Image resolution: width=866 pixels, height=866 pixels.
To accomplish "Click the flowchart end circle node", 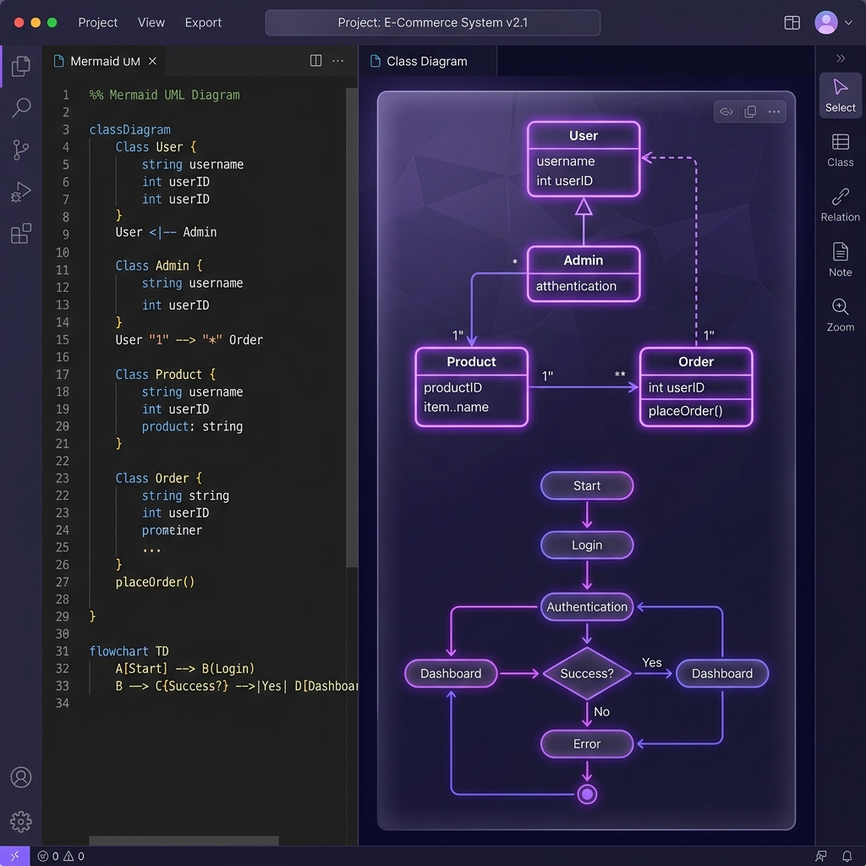I will (x=587, y=794).
